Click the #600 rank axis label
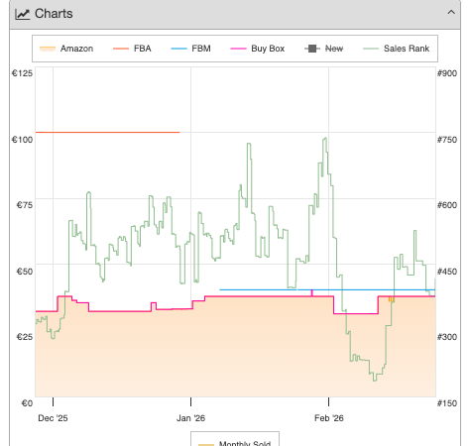470x446 pixels. 447,205
